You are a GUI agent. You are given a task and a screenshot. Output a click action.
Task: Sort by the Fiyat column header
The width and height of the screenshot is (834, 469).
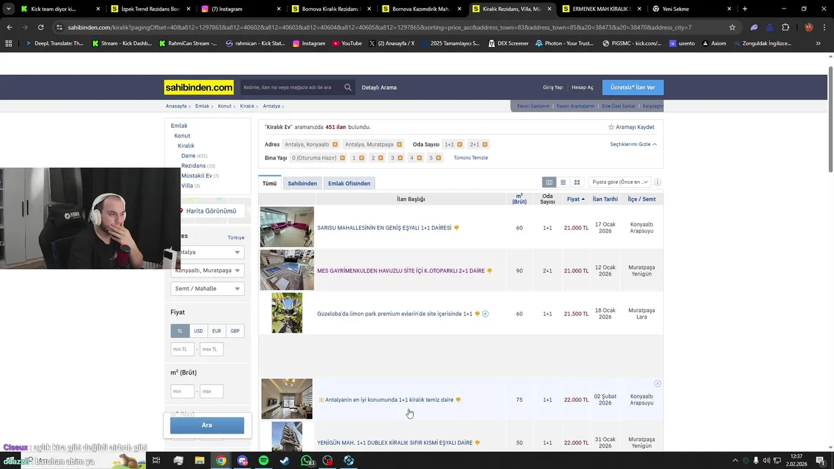[576, 199]
